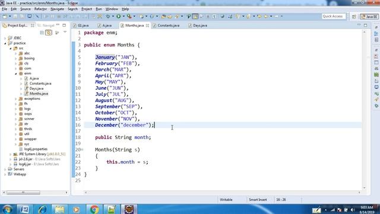Click the Run green play icon
This screenshot has height=214, width=380.
point(119,16)
